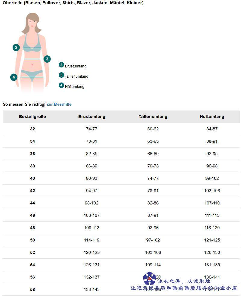Viewport: 242px width, 296px height.
Task: Click the blue watermark logo emblem
Action: [x=149, y=278]
